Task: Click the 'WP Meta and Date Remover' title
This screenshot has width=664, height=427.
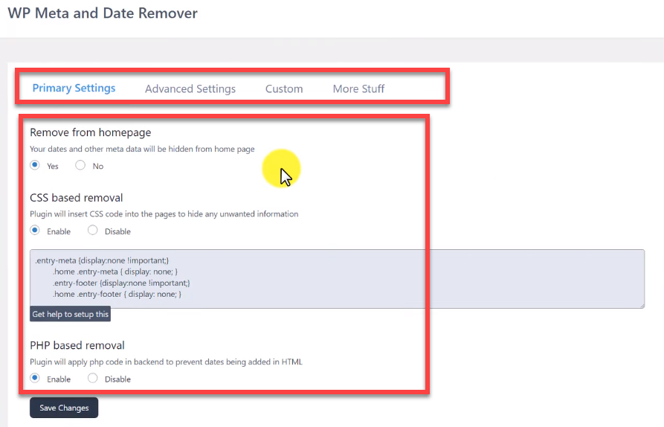Action: [103, 13]
